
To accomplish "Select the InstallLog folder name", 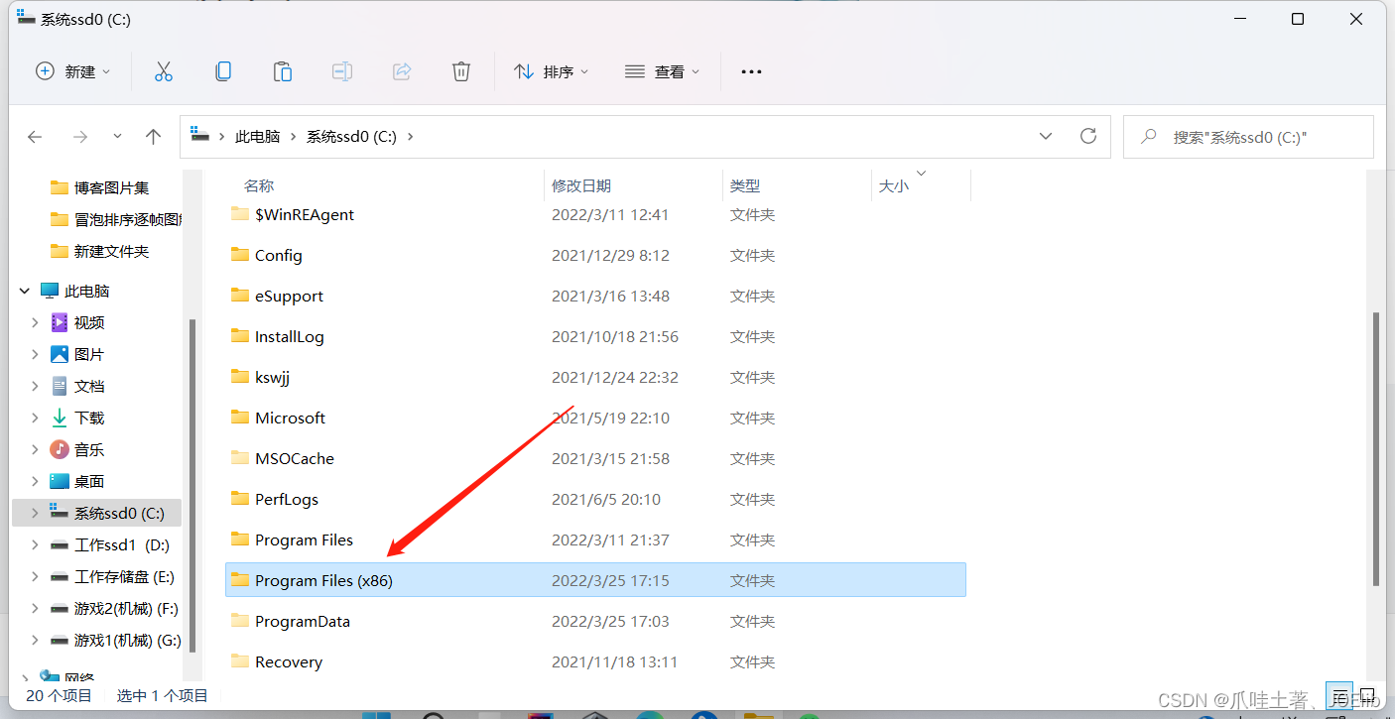I will pos(290,336).
